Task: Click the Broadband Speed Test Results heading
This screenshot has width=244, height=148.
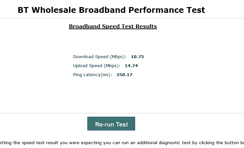Action: click(113, 26)
